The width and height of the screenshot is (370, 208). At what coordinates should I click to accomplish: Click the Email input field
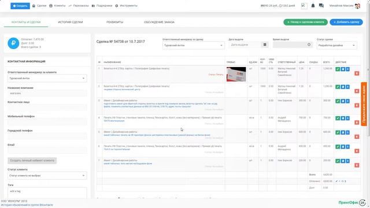pyautogui.click(x=47, y=150)
